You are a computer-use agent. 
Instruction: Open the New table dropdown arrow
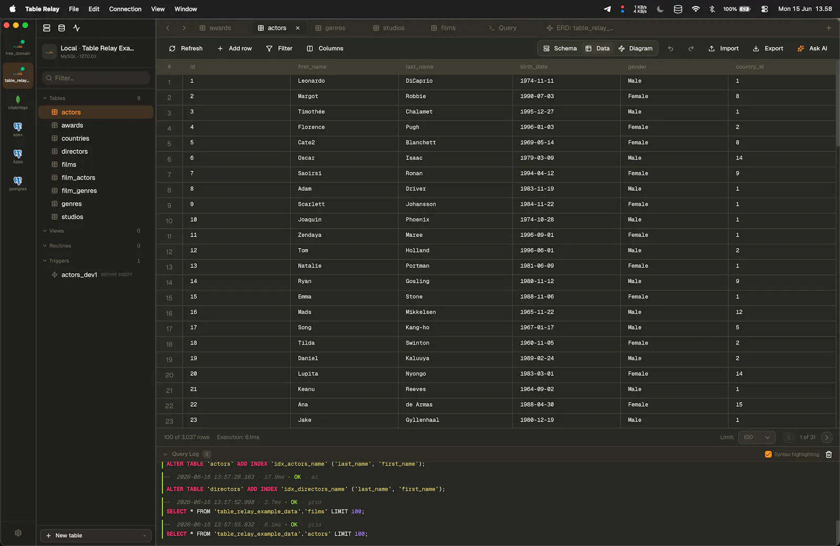pyautogui.click(x=144, y=535)
